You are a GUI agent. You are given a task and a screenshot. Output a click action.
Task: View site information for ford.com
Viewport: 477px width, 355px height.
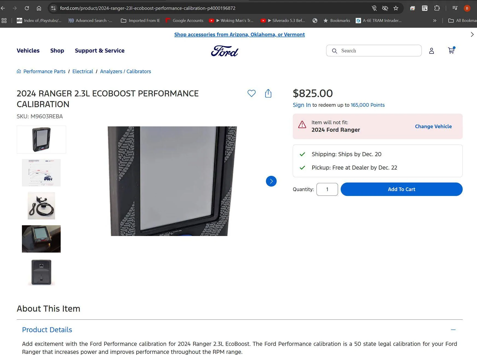tap(54, 8)
